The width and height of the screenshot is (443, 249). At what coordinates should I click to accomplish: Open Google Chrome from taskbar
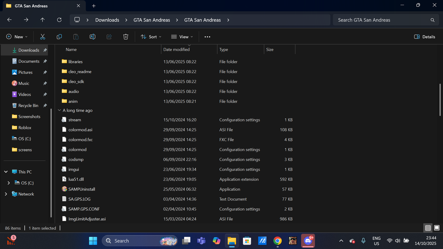click(x=277, y=241)
